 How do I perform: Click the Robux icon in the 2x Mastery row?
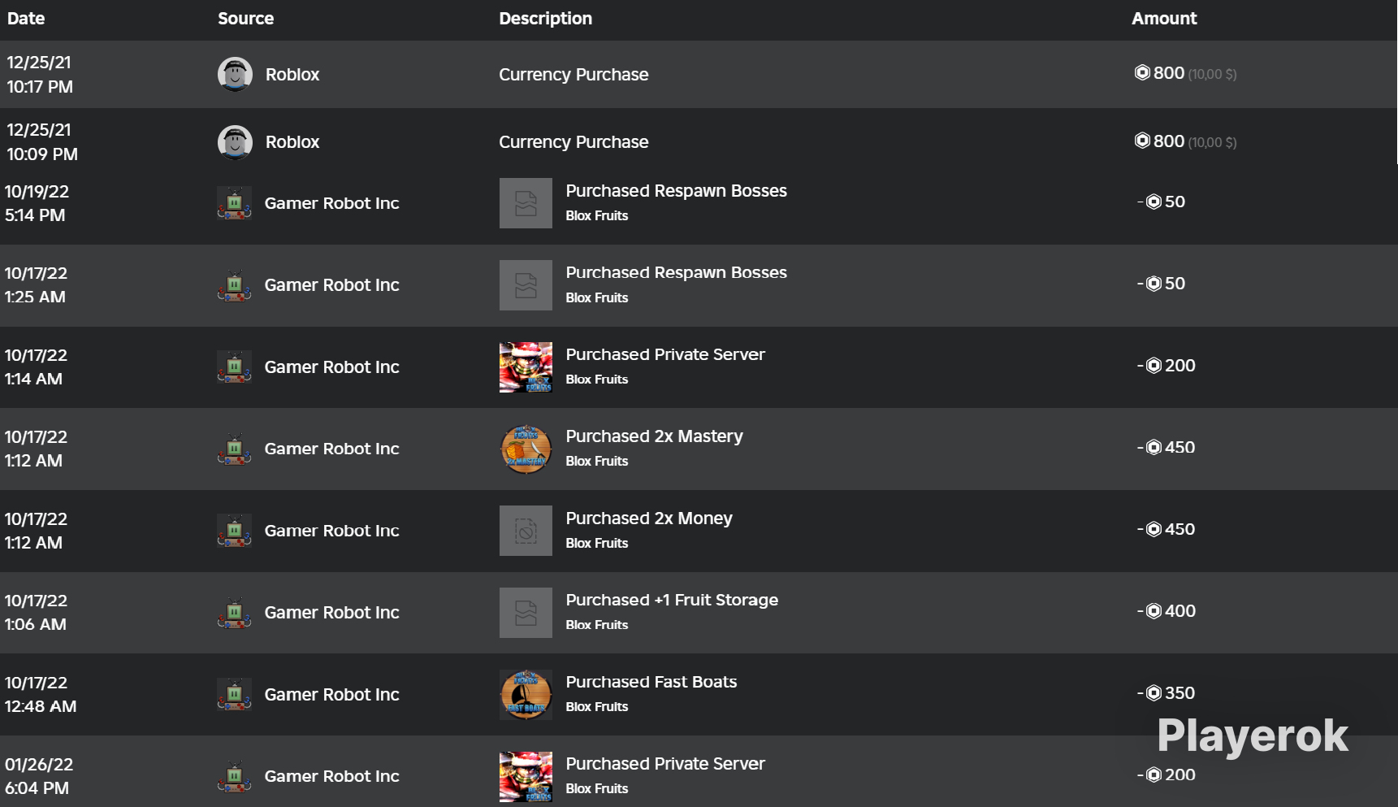[x=1153, y=448]
